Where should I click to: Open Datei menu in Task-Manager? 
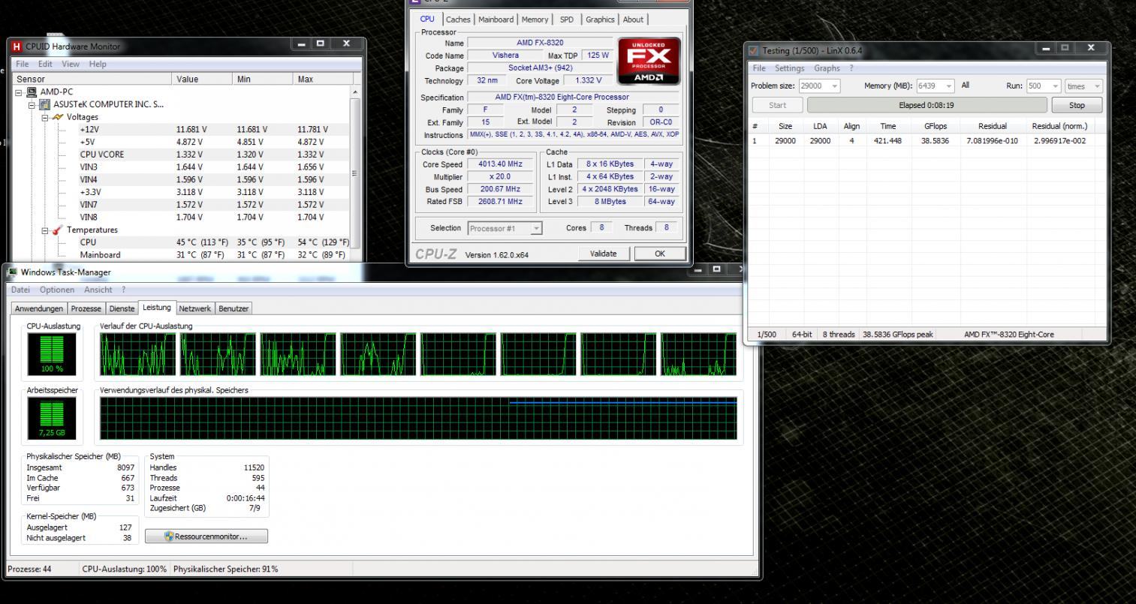click(21, 290)
